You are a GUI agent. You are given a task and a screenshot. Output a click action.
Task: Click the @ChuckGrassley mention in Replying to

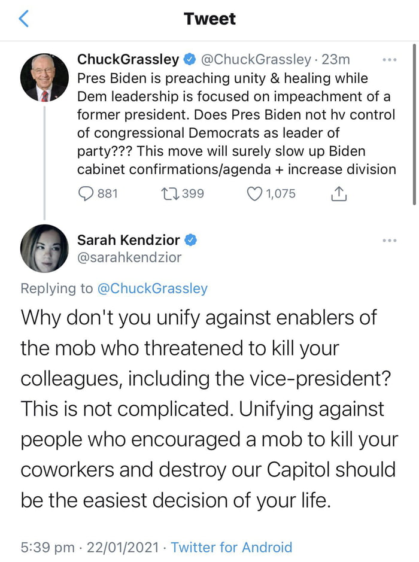[x=152, y=288]
